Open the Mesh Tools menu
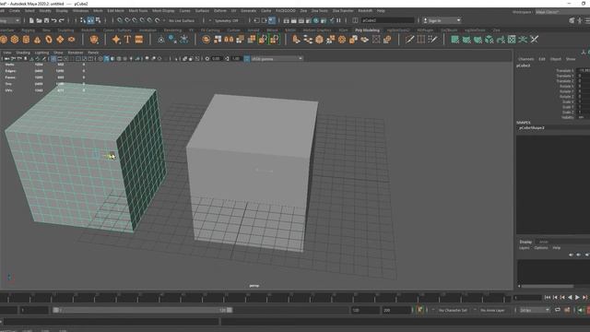This screenshot has height=332, width=590. tap(138, 11)
